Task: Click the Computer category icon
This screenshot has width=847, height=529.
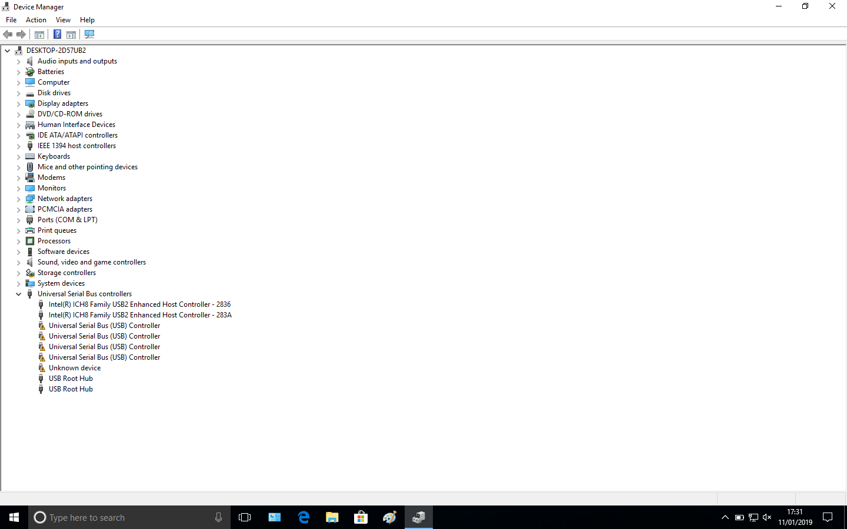Action: tap(30, 82)
